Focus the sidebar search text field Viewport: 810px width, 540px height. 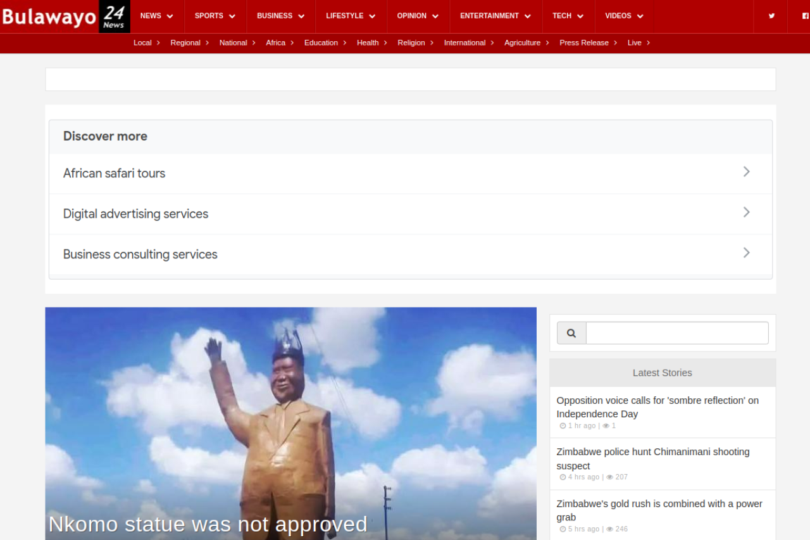[x=676, y=333]
